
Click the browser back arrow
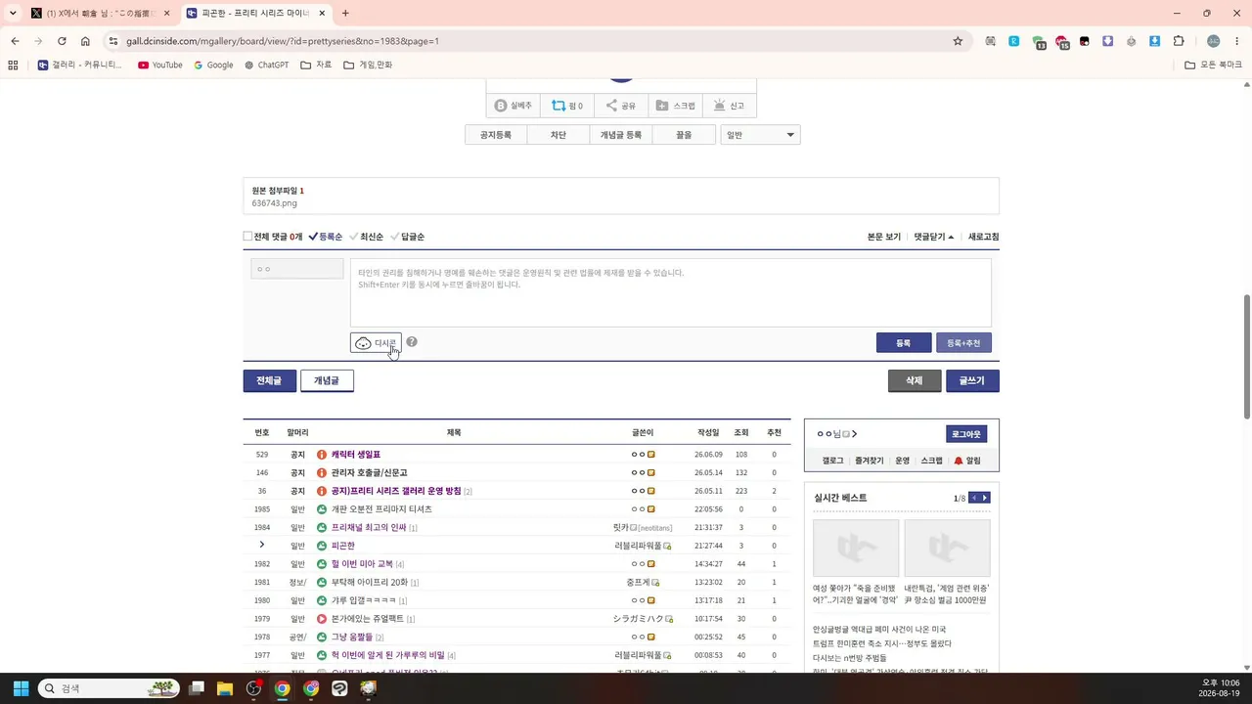click(15, 41)
